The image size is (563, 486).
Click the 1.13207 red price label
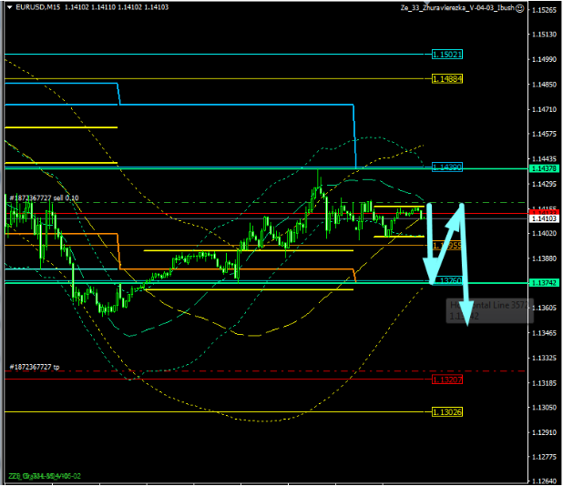click(447, 379)
